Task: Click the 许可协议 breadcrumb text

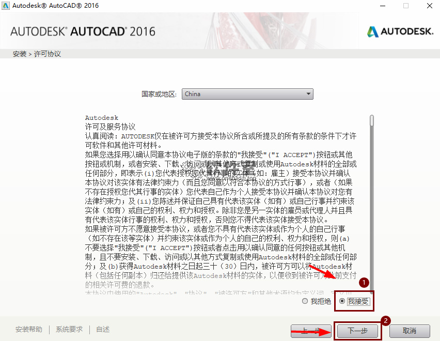Action: click(x=48, y=54)
